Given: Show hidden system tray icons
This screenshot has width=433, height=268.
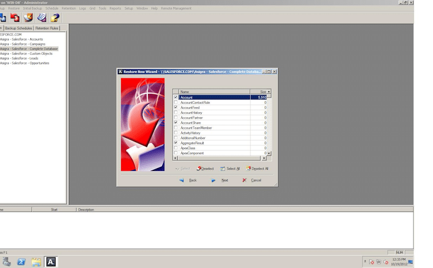Looking at the screenshot, I should pos(365,261).
